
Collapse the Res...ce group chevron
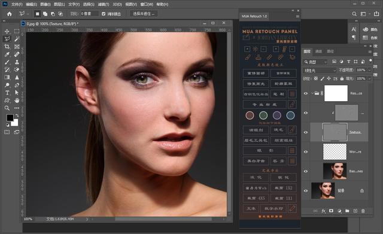tap(312, 93)
